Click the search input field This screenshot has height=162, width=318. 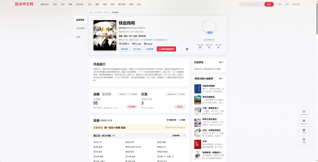(x=252, y=4)
